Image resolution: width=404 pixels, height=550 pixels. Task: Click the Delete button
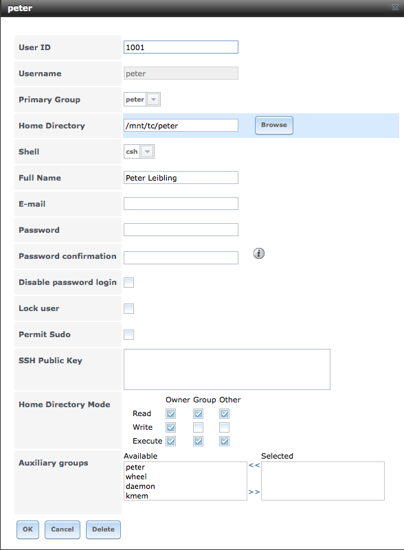coord(103,529)
